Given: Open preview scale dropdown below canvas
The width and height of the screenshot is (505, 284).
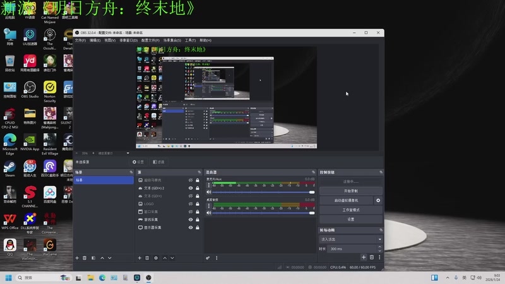Looking at the screenshot, I should pyautogui.click(x=128, y=153).
